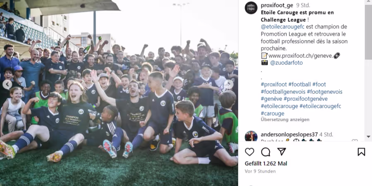
Task: Open the comment speech bubble icon
Action: click(x=265, y=152)
